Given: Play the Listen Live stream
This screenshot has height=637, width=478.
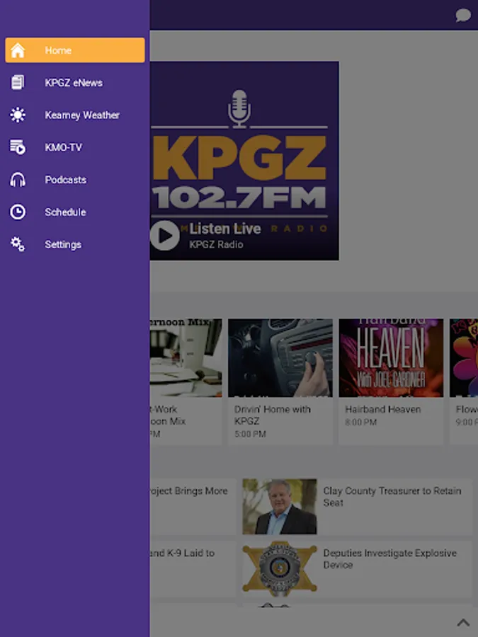Looking at the screenshot, I should (164, 235).
